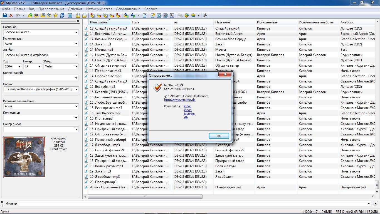Click the blue Refresh arrows icon
This screenshot has width=380, height=214.
[x=62, y=16]
